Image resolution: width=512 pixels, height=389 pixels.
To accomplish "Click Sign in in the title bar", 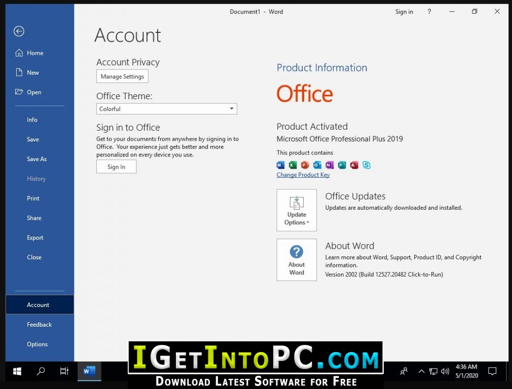I will click(404, 12).
